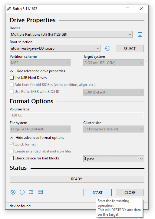Click the target system help question mark
This screenshot has height=219, width=155.
point(146,62)
